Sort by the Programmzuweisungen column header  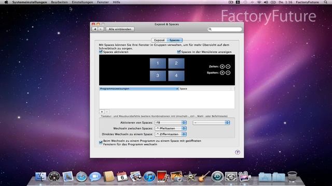coord(139,89)
